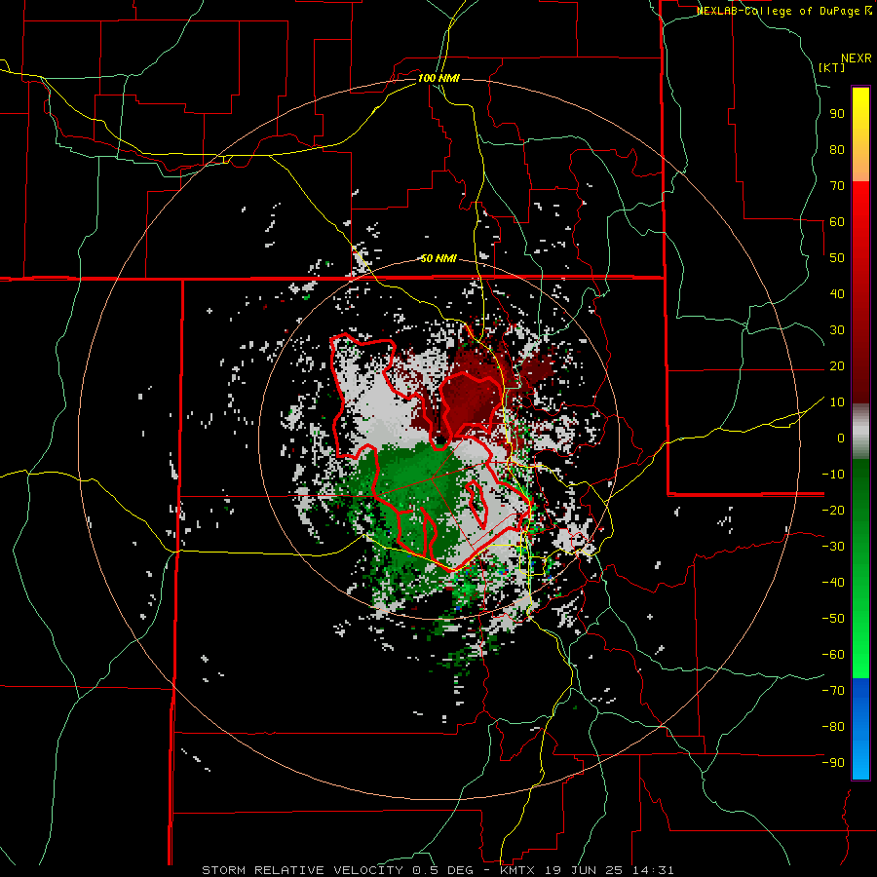This screenshot has width=877, height=877.
Task: Click the '[KT]' units label
Action: pyautogui.click(x=832, y=67)
